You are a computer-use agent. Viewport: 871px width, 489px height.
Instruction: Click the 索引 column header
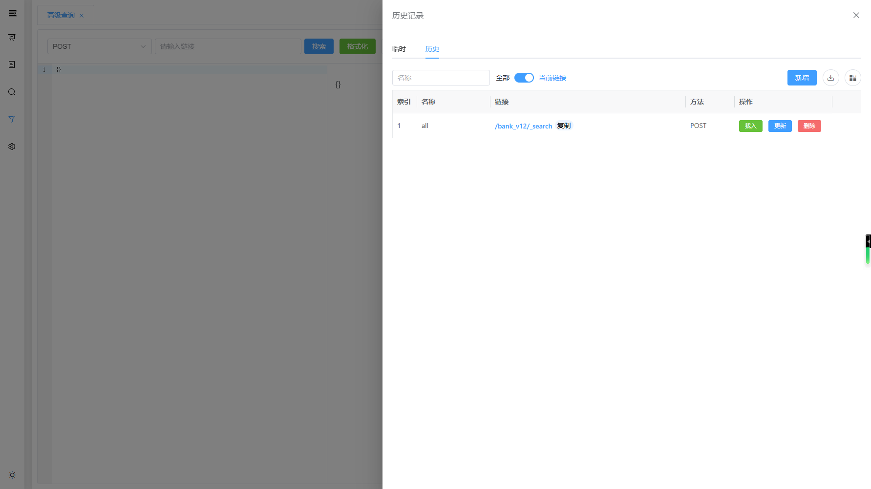tap(404, 102)
